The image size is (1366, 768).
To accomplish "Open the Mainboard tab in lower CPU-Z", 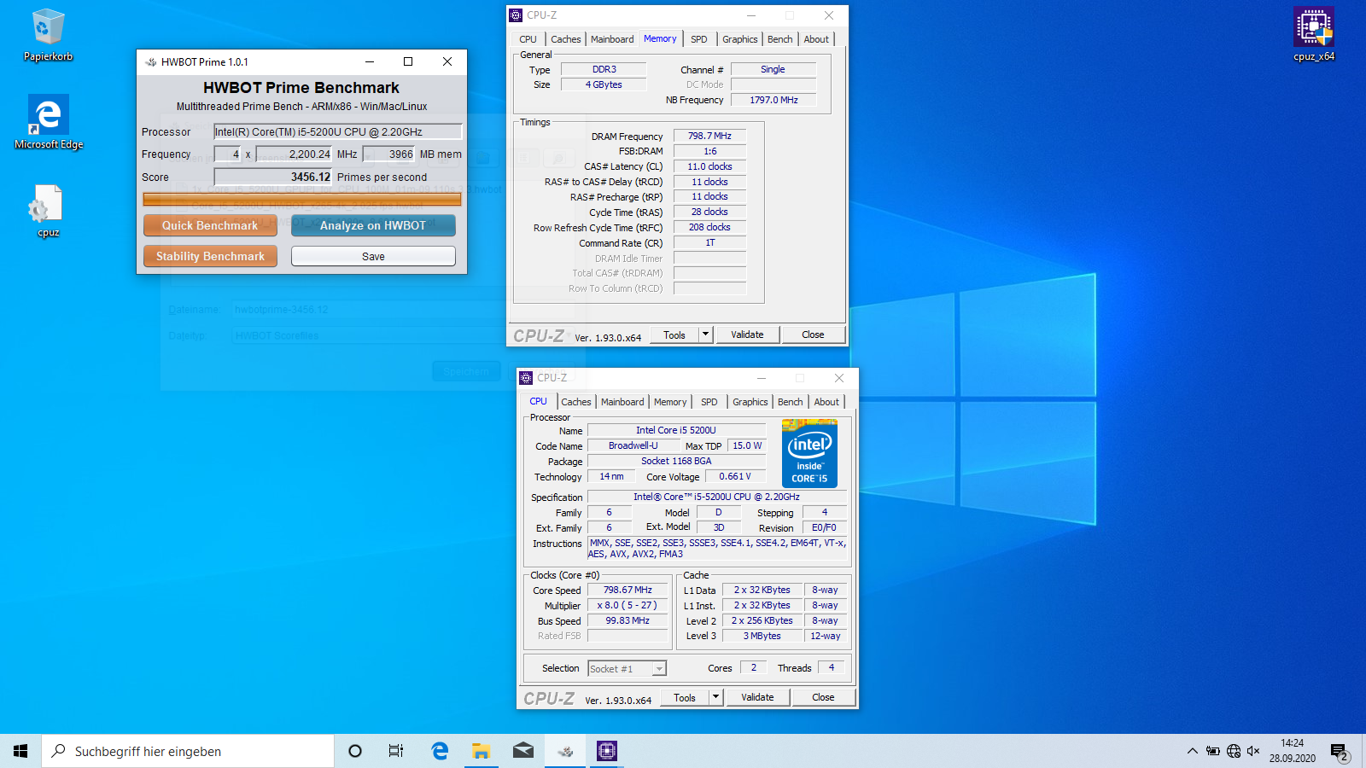I will pyautogui.click(x=622, y=402).
